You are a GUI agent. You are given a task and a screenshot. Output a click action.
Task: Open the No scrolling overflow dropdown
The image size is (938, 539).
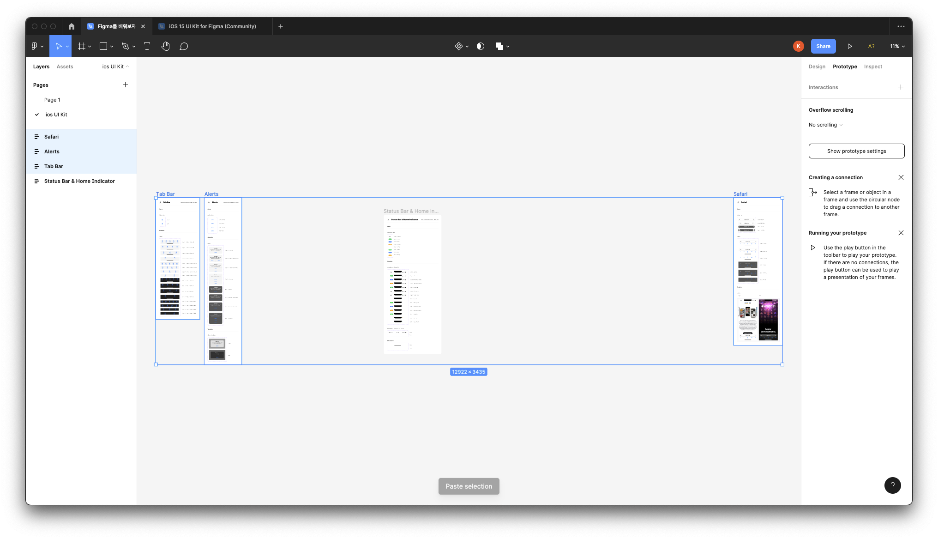coord(825,125)
